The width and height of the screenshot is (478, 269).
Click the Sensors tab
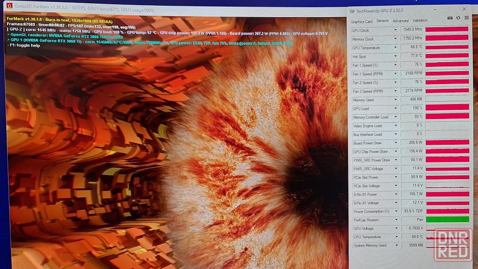pos(382,21)
